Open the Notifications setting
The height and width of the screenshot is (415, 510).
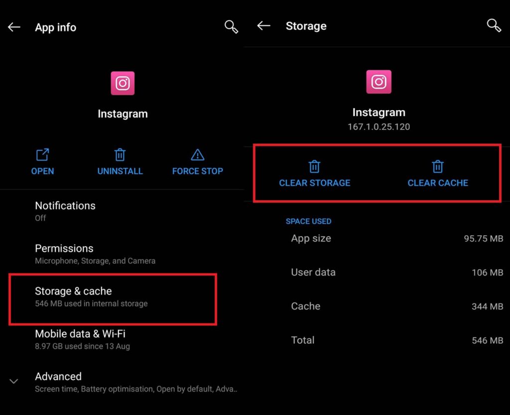(122, 211)
